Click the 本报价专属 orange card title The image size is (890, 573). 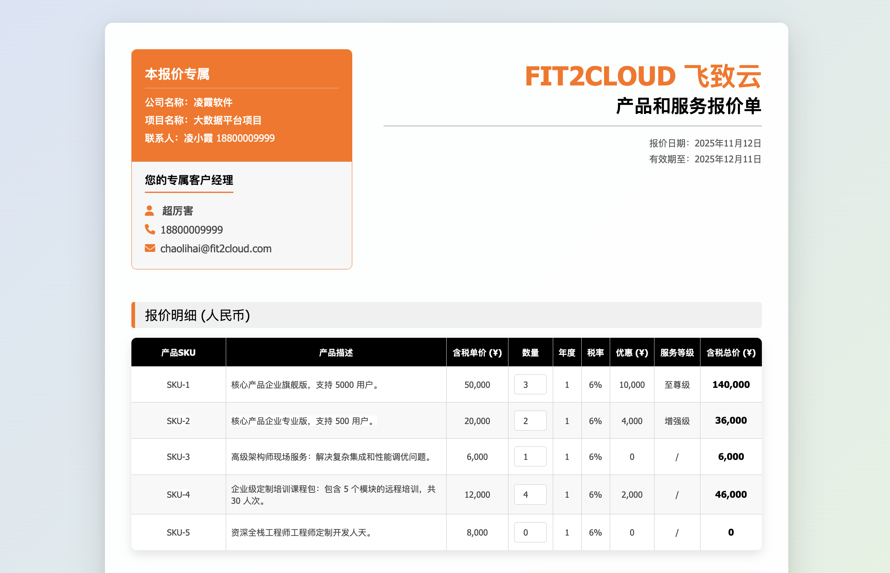pyautogui.click(x=177, y=74)
